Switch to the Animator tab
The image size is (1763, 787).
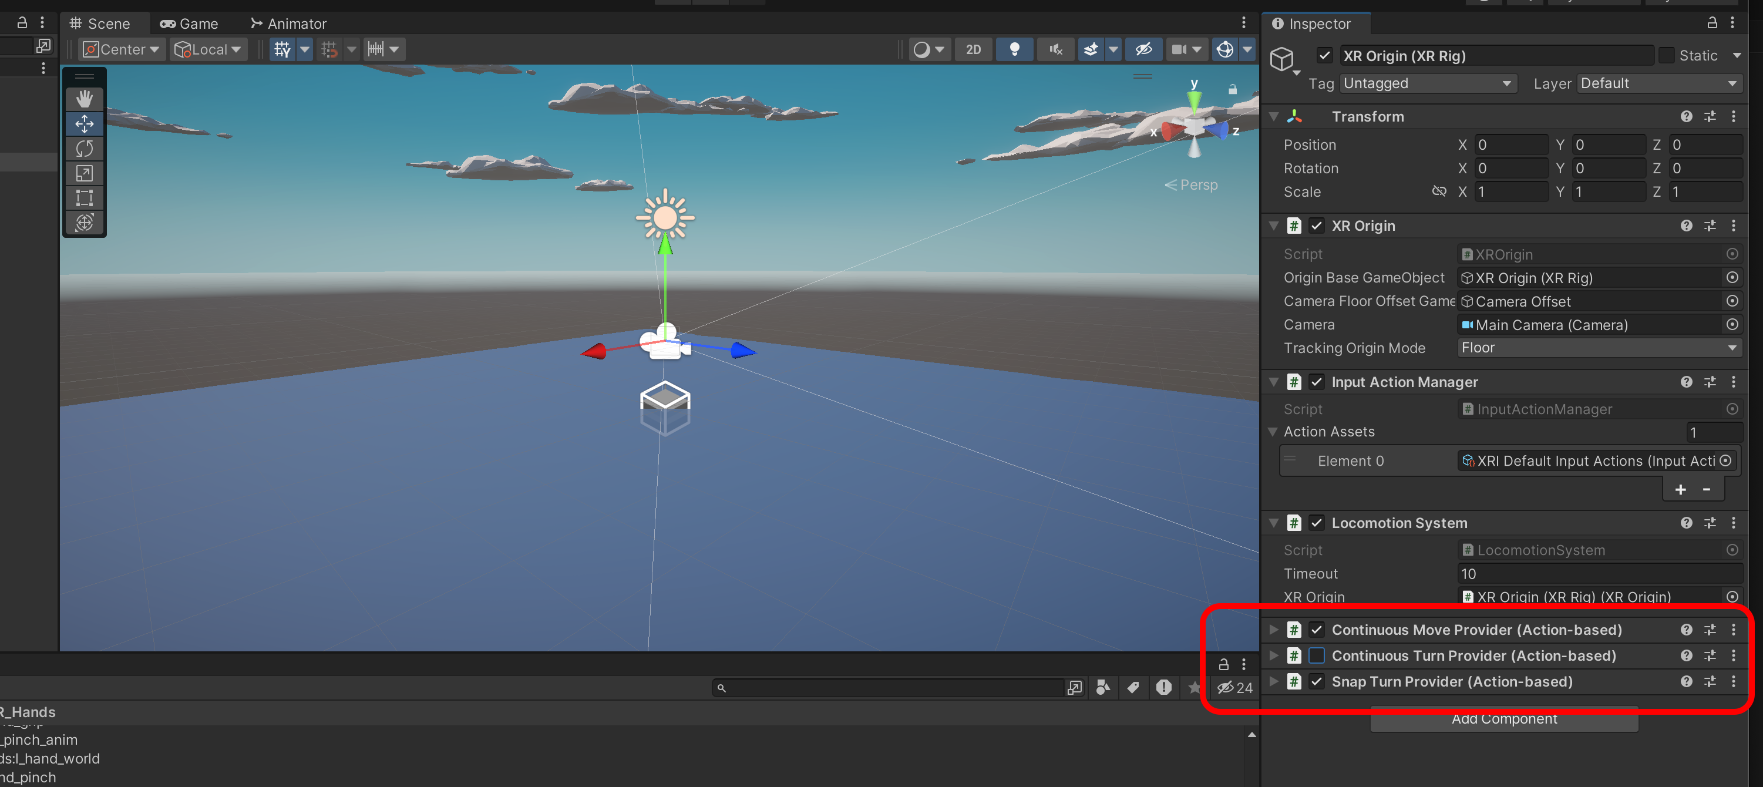(x=288, y=23)
